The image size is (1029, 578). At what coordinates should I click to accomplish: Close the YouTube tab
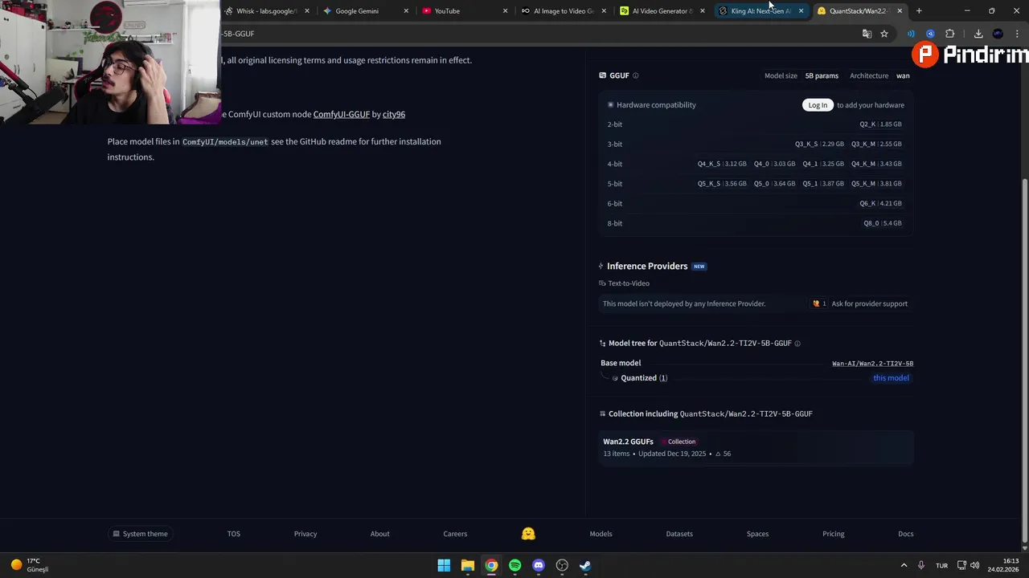click(x=506, y=11)
